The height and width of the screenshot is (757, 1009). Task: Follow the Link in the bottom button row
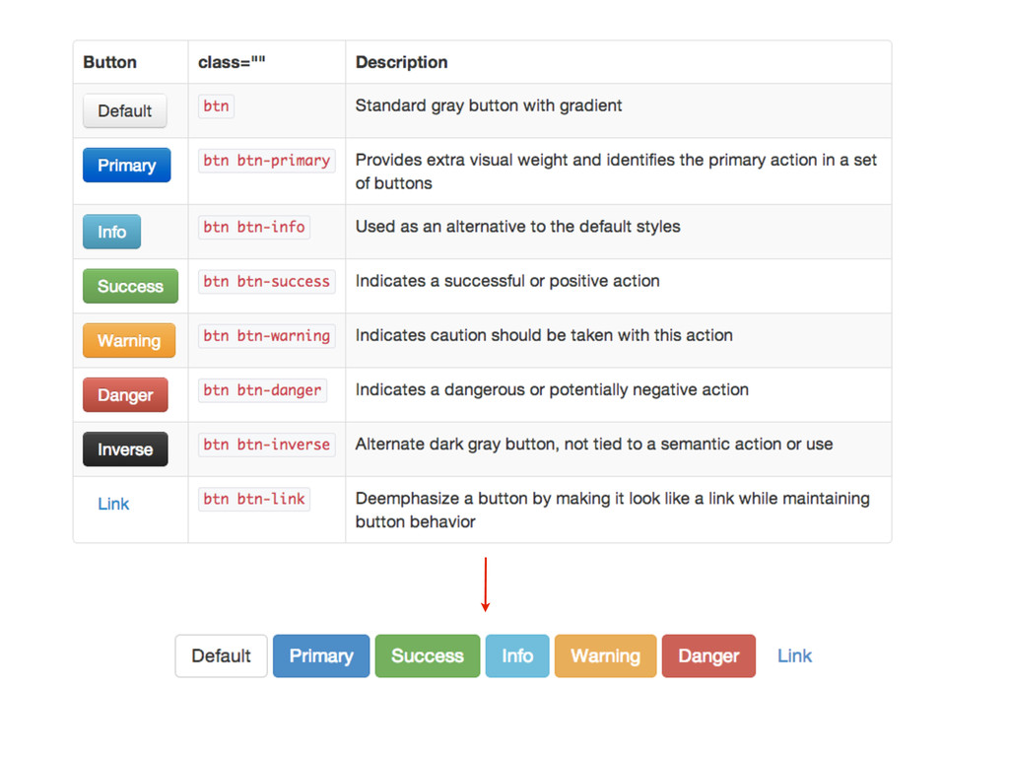[794, 655]
